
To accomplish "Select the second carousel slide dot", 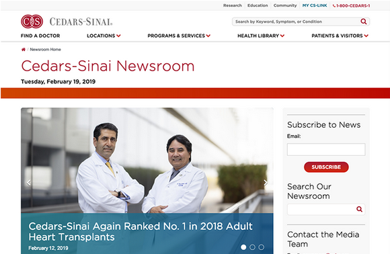I will coord(252,247).
